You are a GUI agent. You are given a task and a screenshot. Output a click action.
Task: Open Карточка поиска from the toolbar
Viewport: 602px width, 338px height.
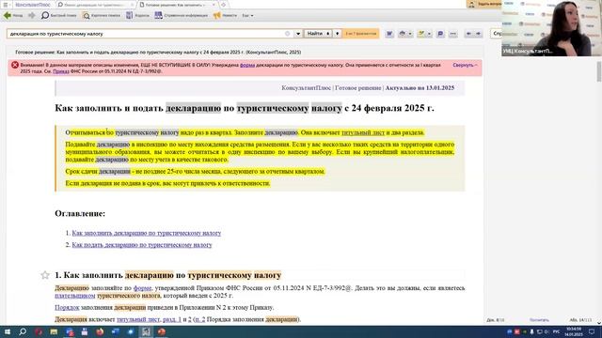[102, 15]
